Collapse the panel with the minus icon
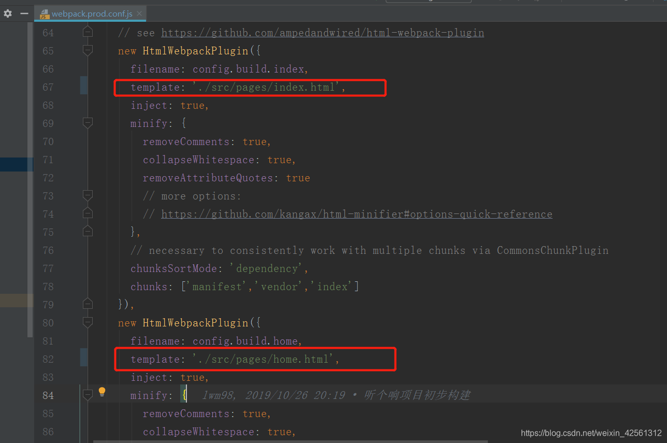The width and height of the screenshot is (667, 443). coord(24,13)
